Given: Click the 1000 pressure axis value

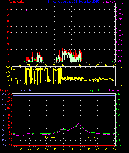Looking at the screenshot, I should [120, 35].
